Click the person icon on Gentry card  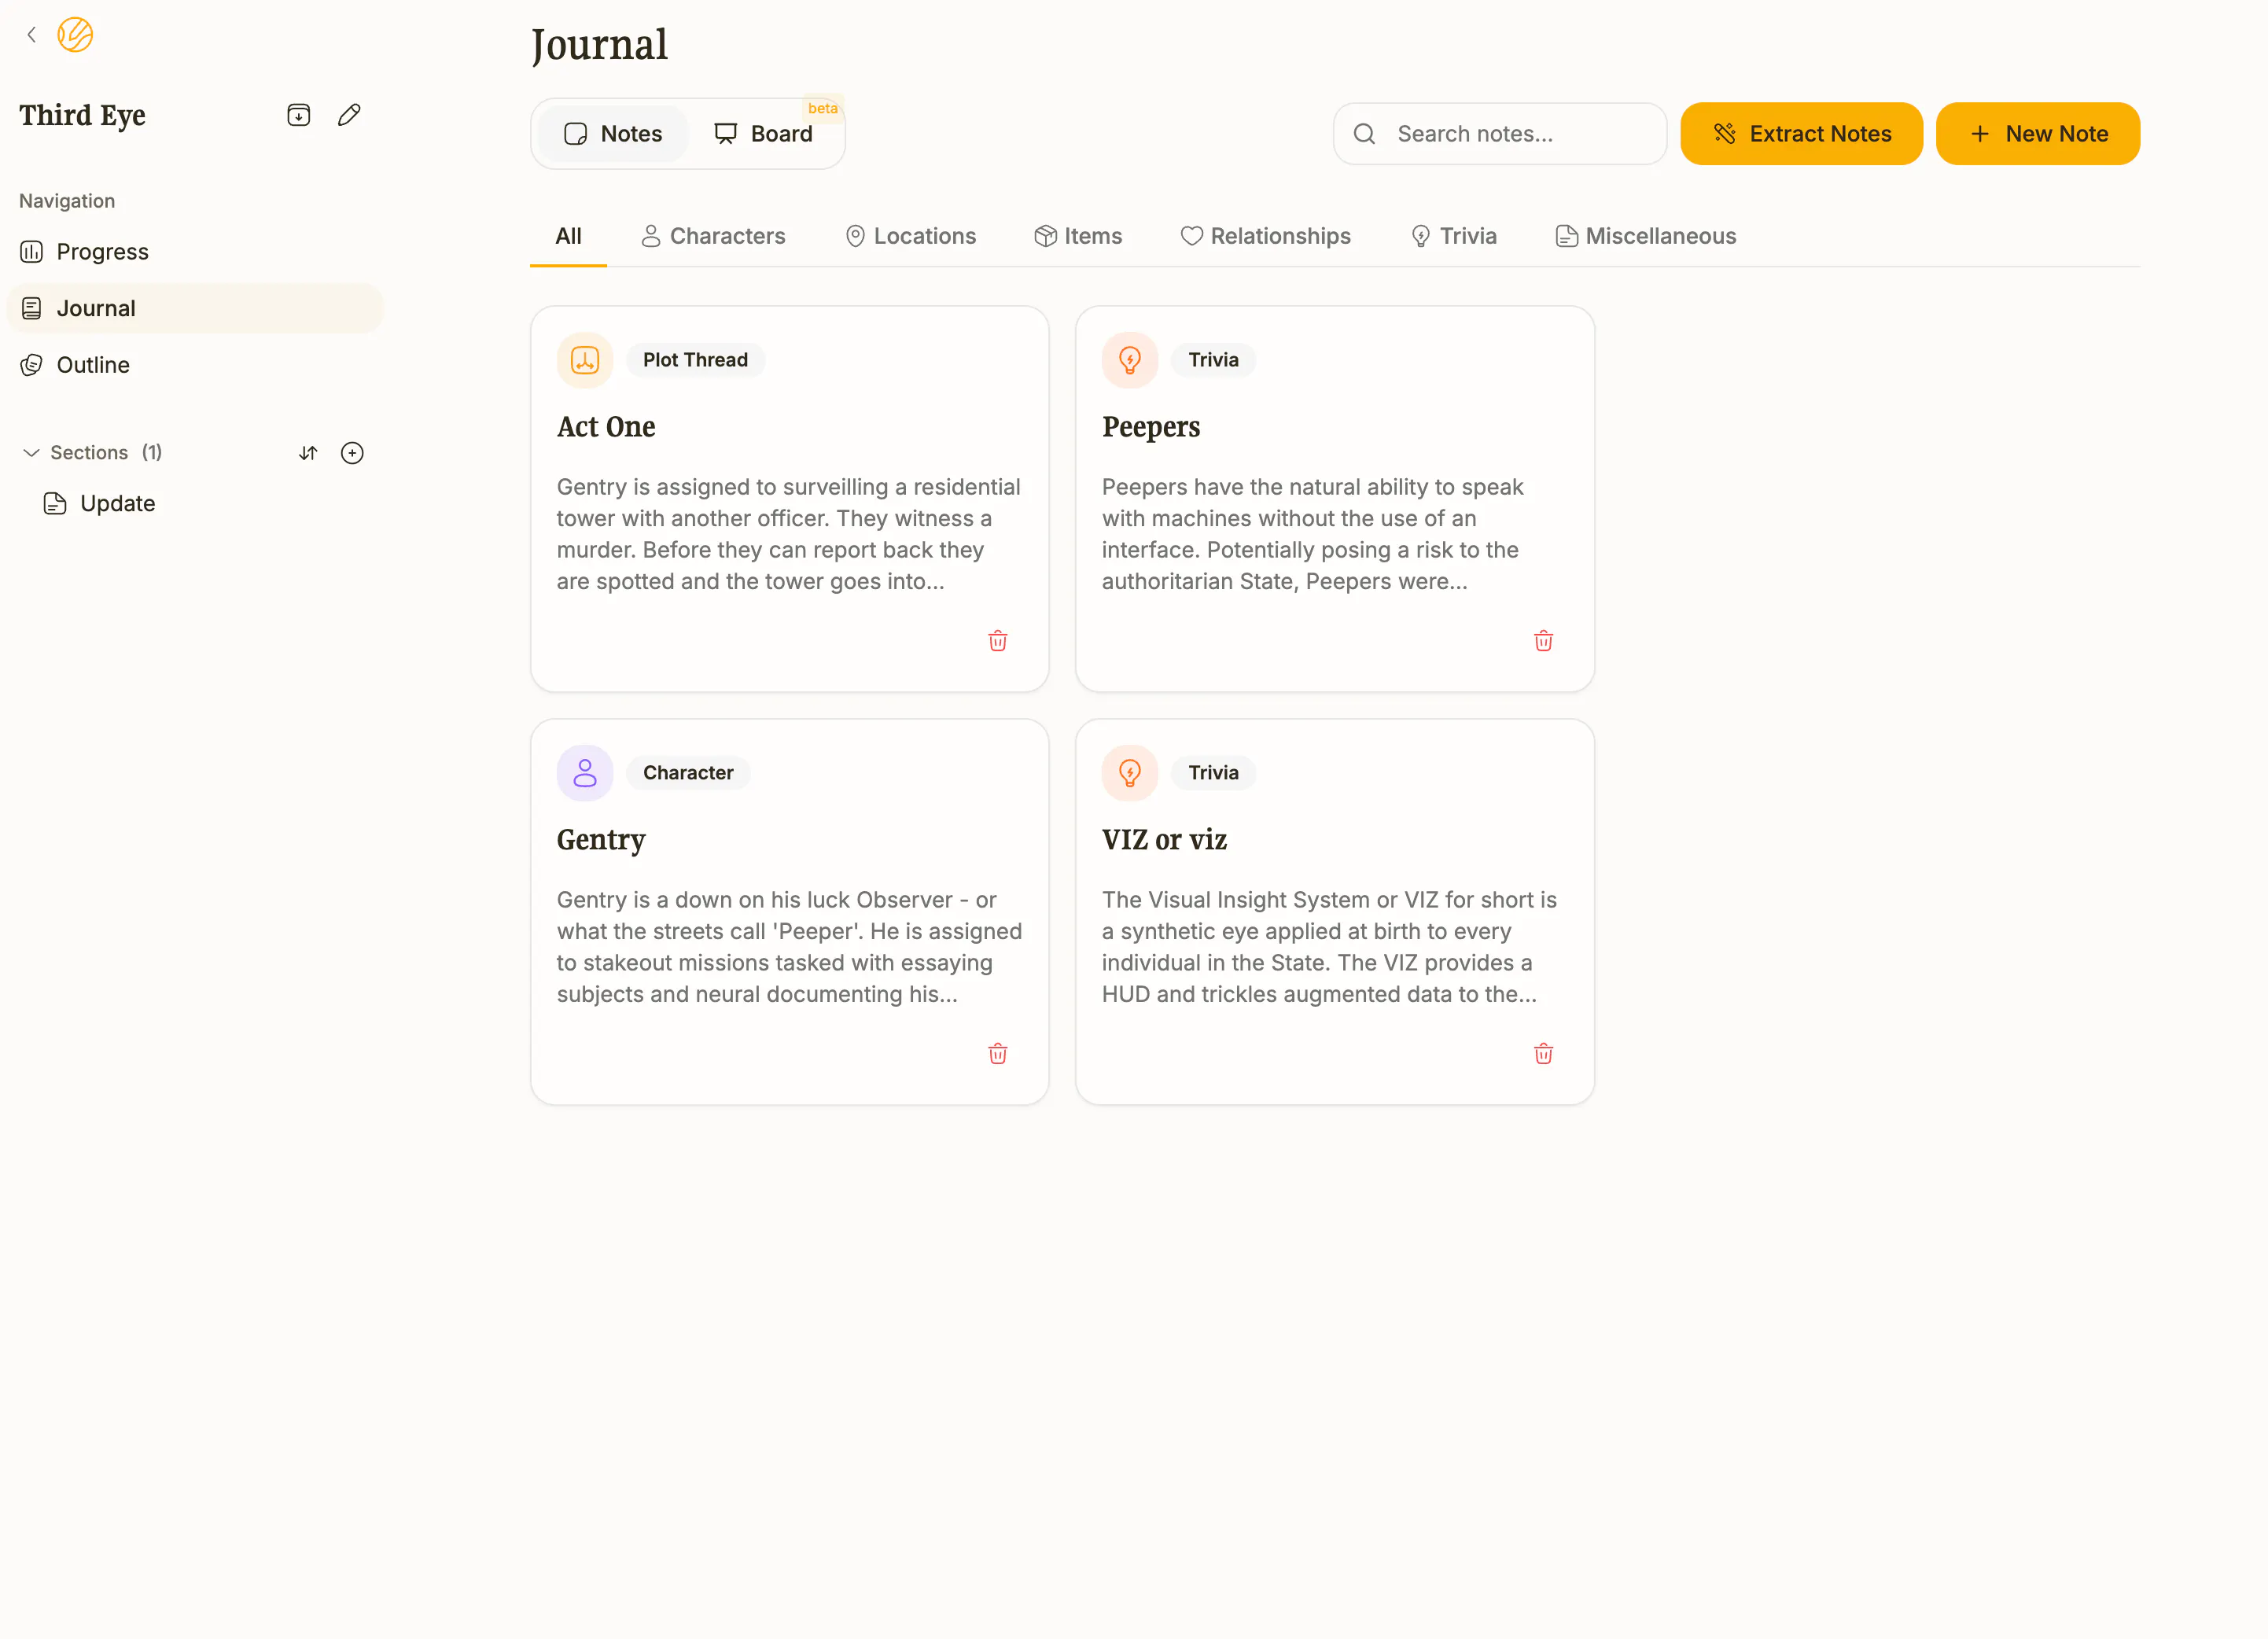pyautogui.click(x=585, y=773)
